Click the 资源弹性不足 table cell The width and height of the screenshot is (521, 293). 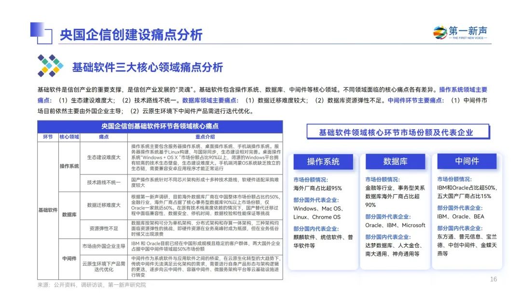point(104,228)
